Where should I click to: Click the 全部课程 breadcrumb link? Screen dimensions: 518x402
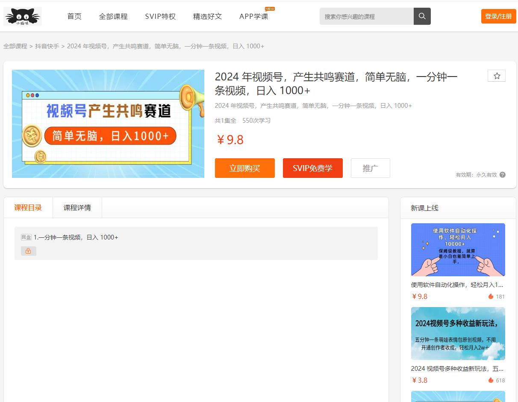[x=15, y=46]
